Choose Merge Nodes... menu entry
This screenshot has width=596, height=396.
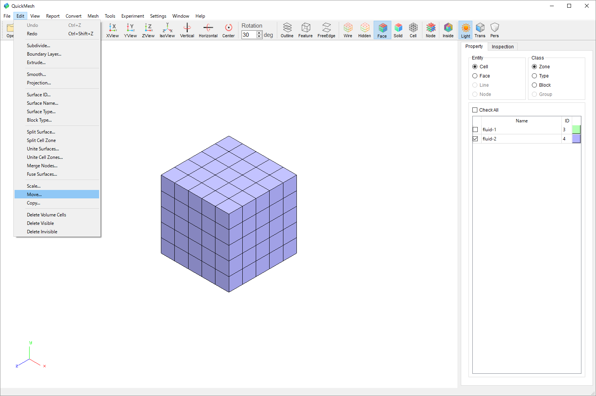[57, 166]
